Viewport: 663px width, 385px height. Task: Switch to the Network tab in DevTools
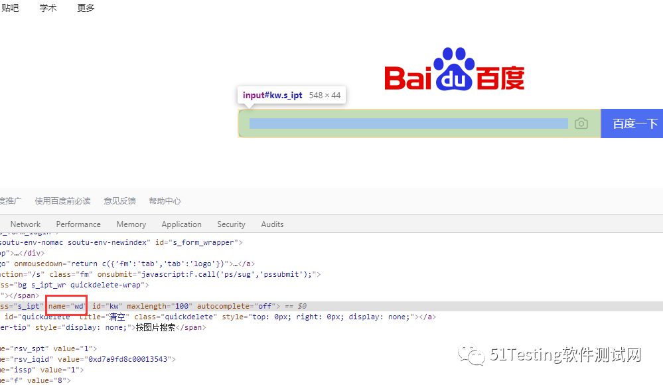point(25,224)
